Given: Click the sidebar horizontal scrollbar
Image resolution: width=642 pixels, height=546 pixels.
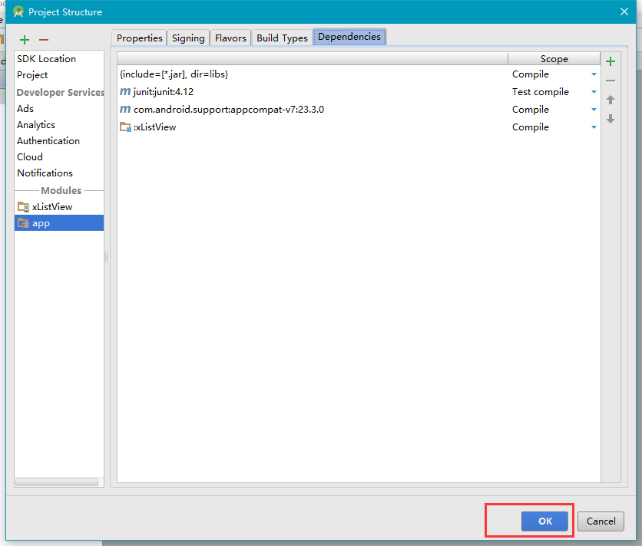Looking at the screenshot, I should coord(57,482).
